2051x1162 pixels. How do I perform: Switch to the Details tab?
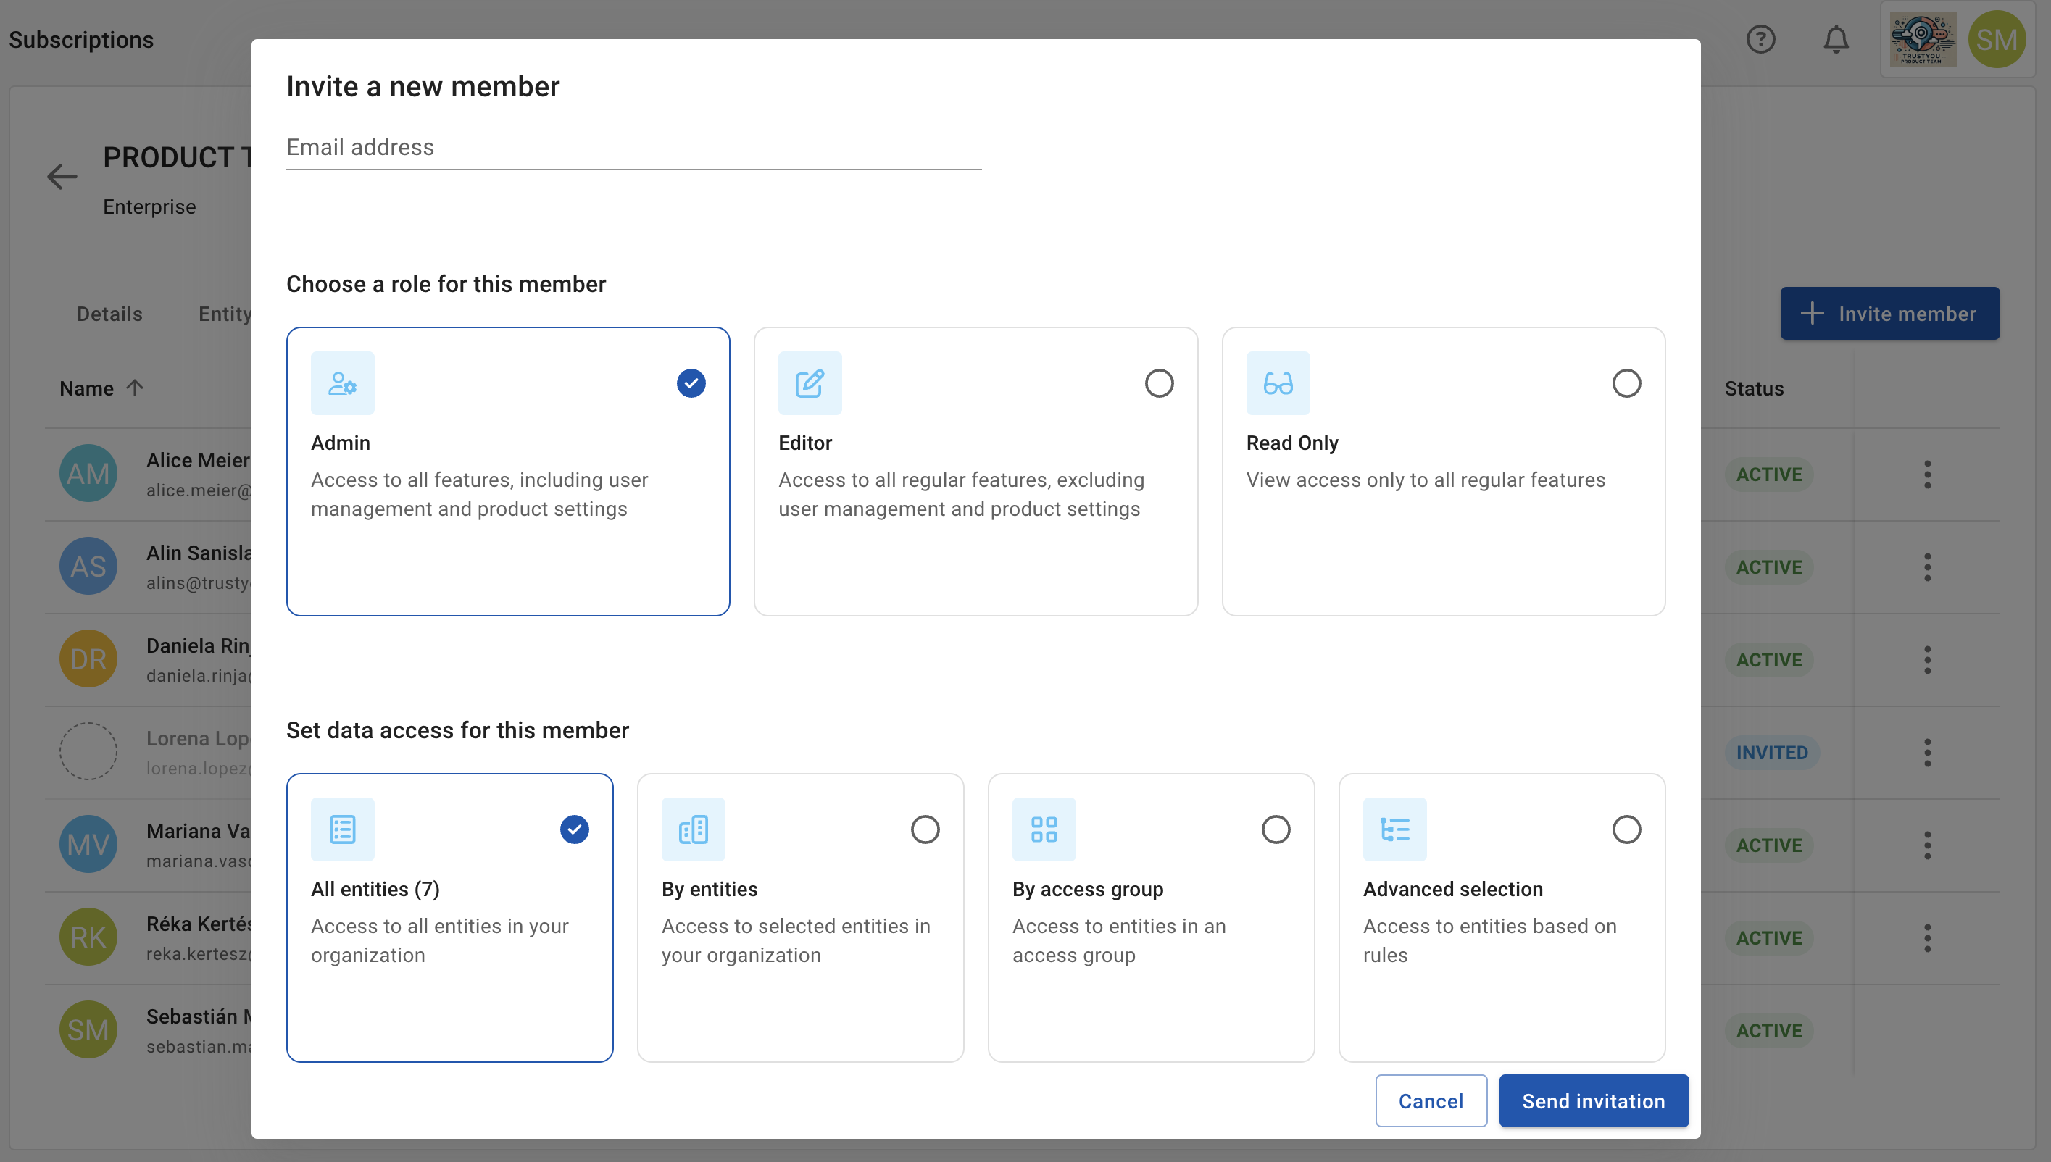tap(109, 314)
